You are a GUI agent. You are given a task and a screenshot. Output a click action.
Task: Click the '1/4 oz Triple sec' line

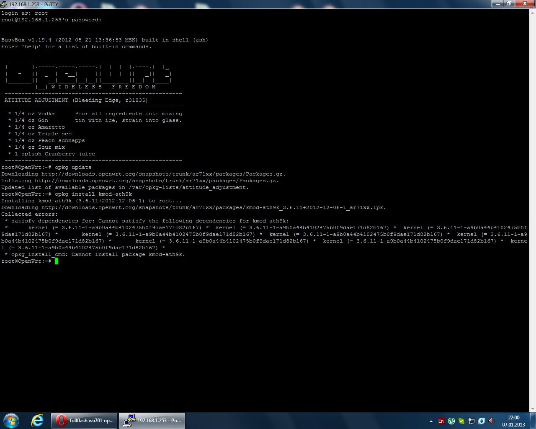[x=40, y=134]
